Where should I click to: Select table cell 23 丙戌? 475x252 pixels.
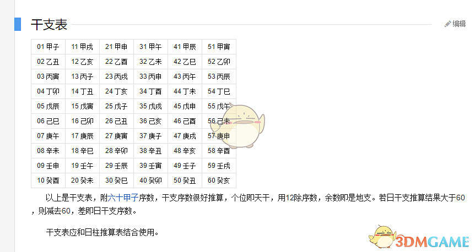tap(117, 76)
